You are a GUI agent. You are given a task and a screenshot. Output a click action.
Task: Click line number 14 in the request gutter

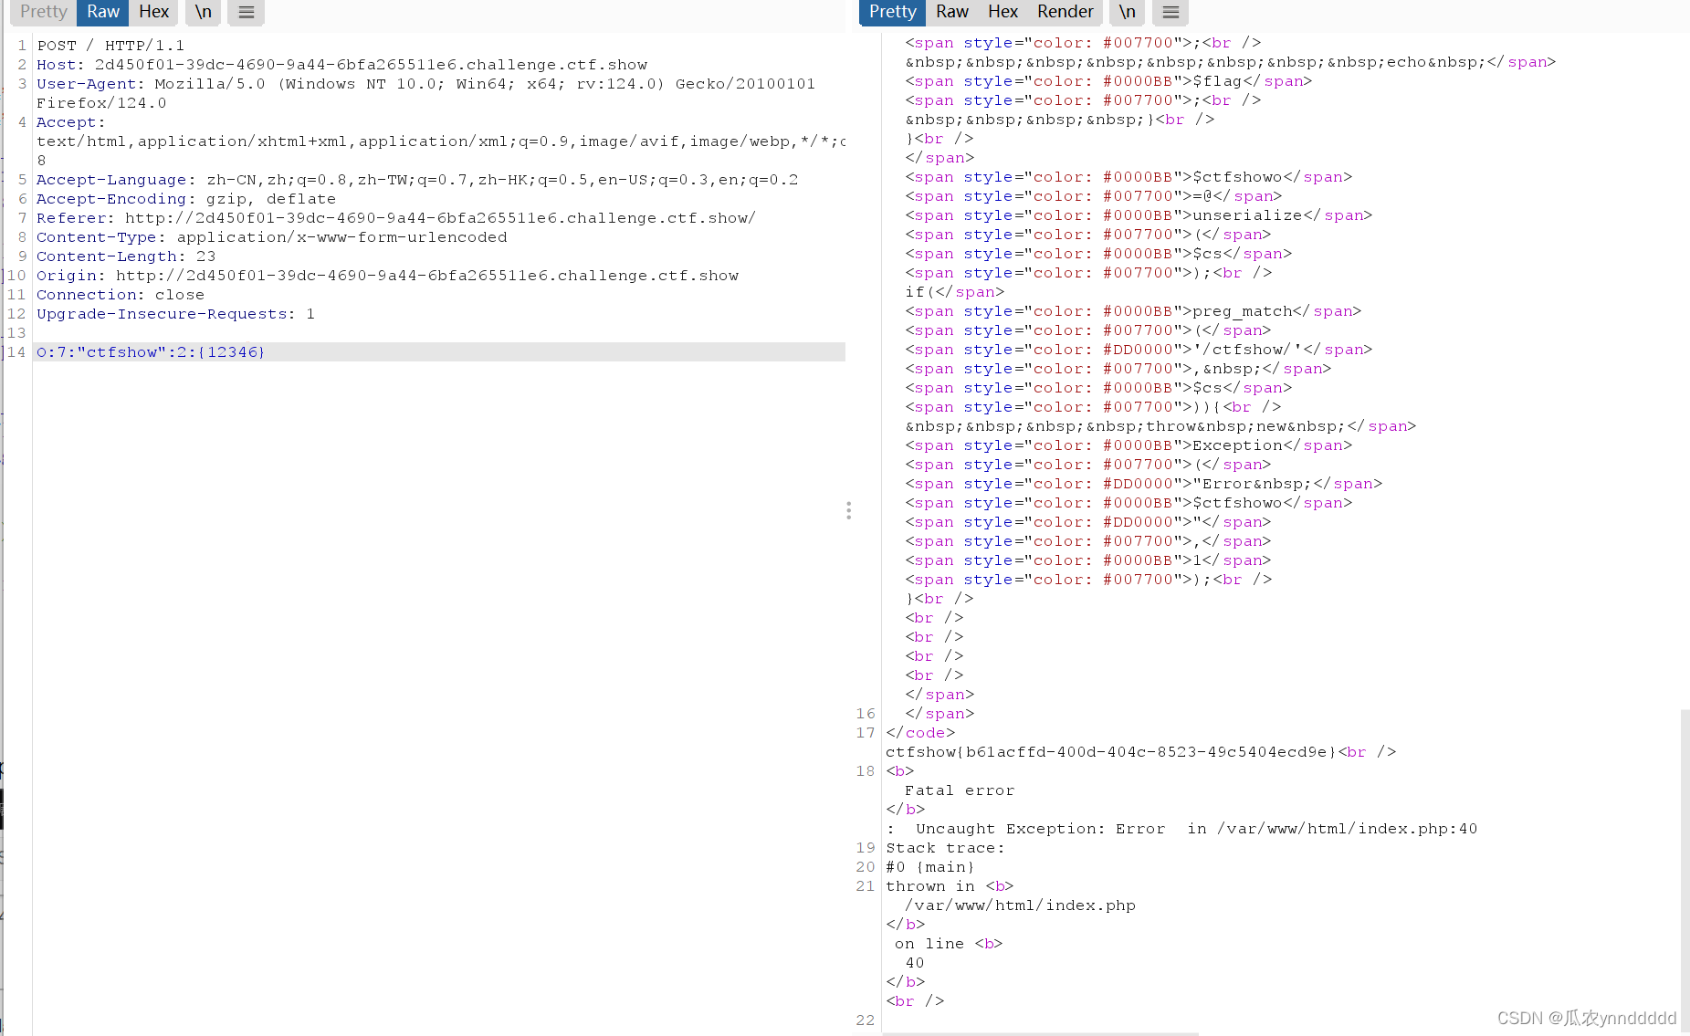16,351
